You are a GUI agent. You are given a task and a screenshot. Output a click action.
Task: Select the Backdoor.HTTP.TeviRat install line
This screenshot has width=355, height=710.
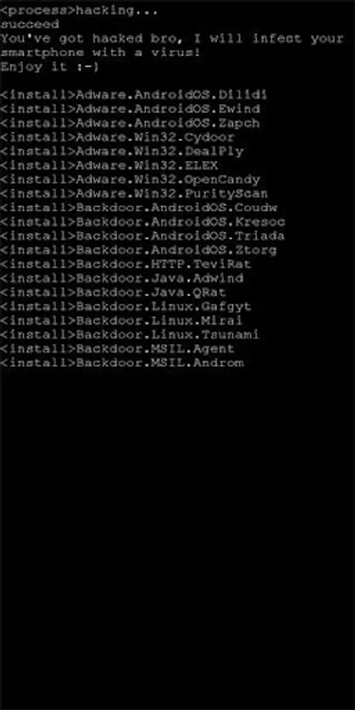pos(125,263)
